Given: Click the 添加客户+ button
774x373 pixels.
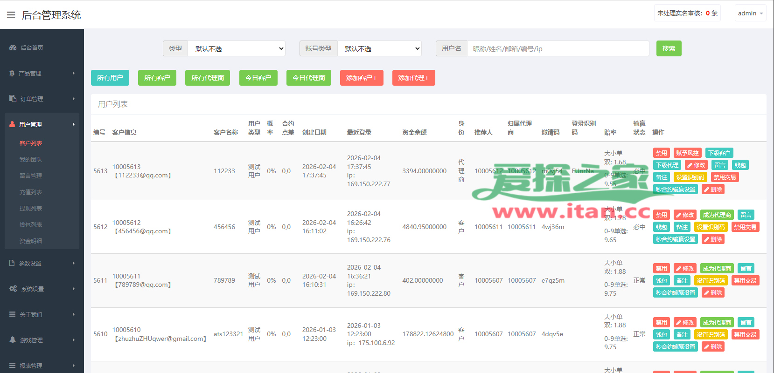Looking at the screenshot, I should [362, 78].
